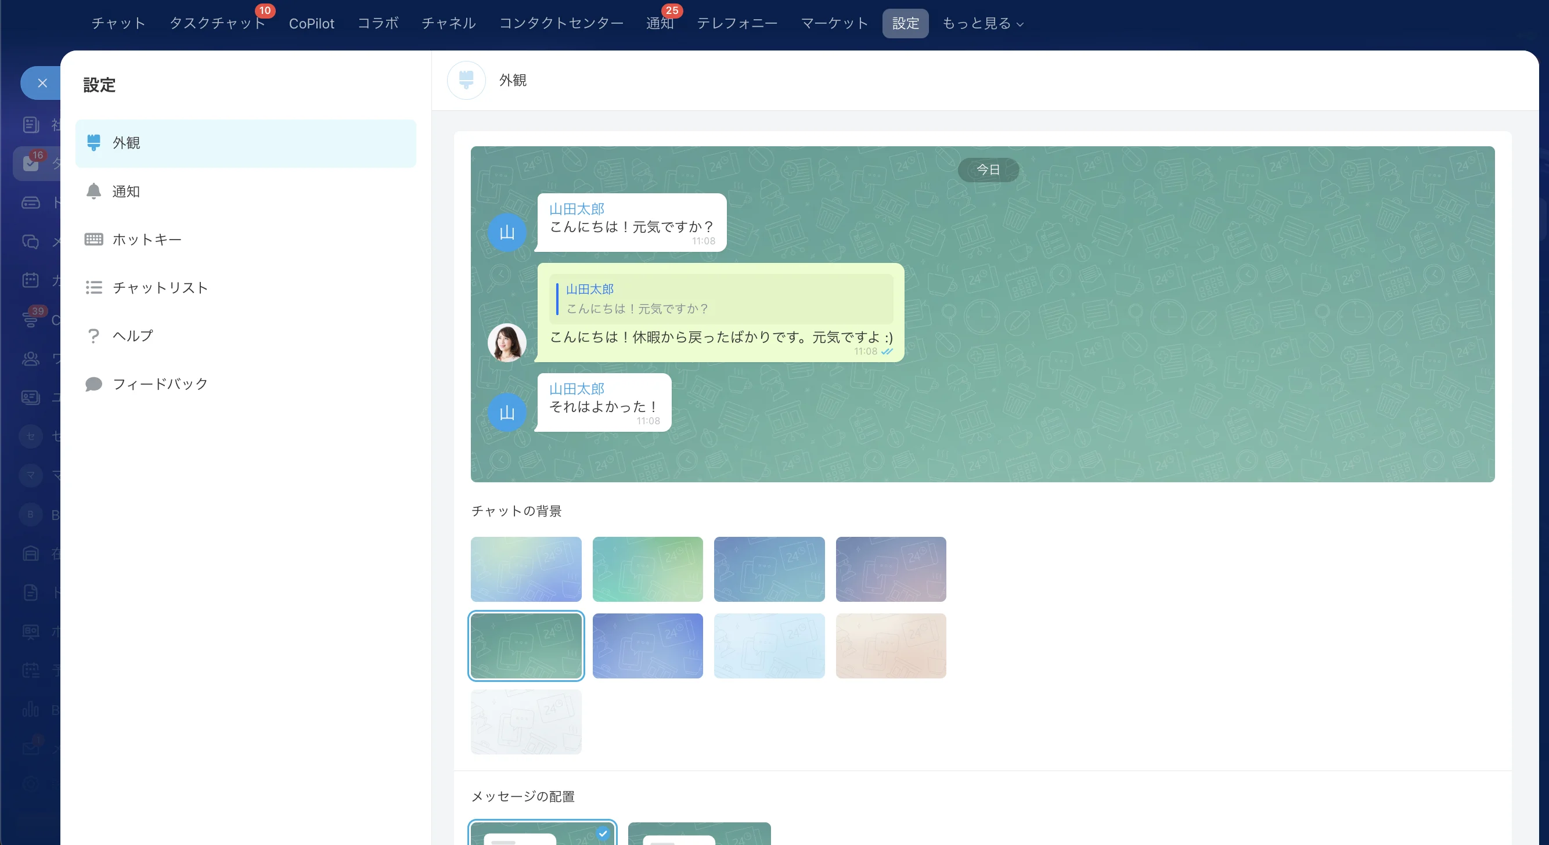Image resolution: width=1549 pixels, height=845 pixels.
Task: Go to the マーケット tab
Action: click(x=834, y=23)
